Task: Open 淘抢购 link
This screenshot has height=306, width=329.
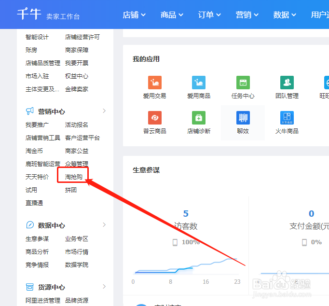Action: tap(74, 177)
